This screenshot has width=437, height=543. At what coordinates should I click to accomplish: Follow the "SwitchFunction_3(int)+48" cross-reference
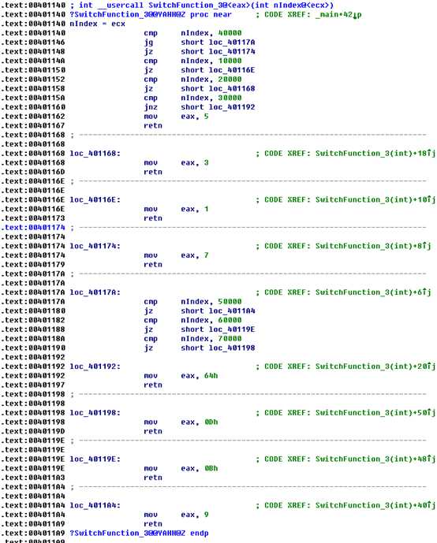(x=375, y=459)
